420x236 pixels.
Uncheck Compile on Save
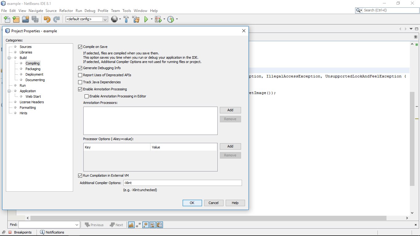coord(80,46)
